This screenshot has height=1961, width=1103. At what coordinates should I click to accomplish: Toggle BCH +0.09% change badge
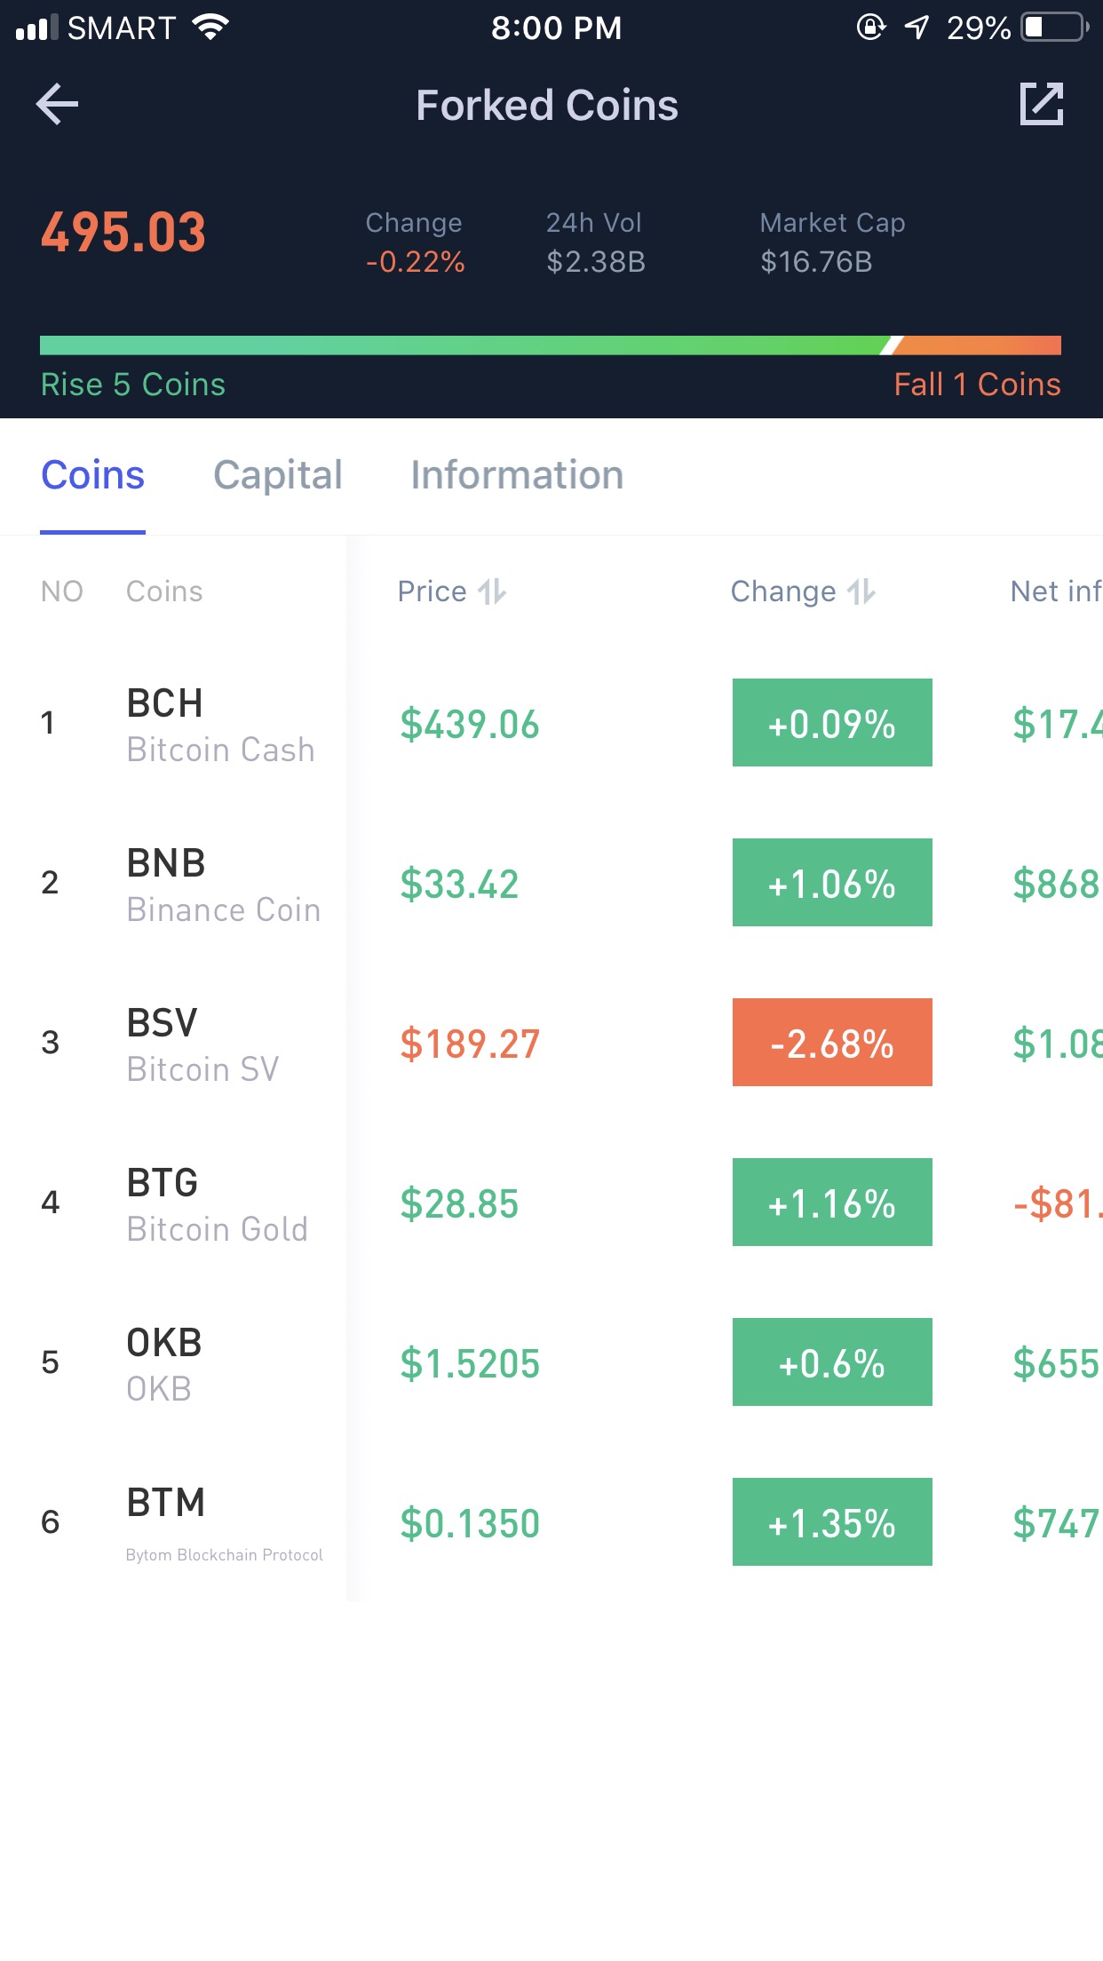point(831,723)
